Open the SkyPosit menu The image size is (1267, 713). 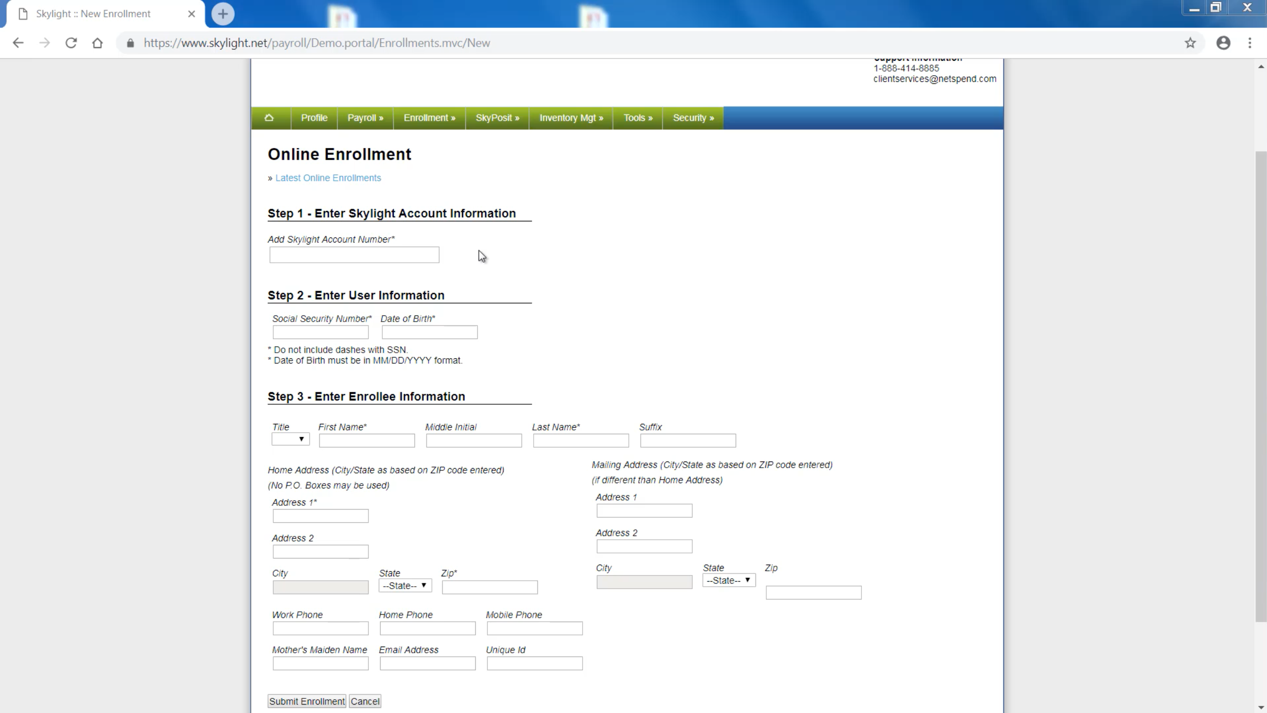497,118
